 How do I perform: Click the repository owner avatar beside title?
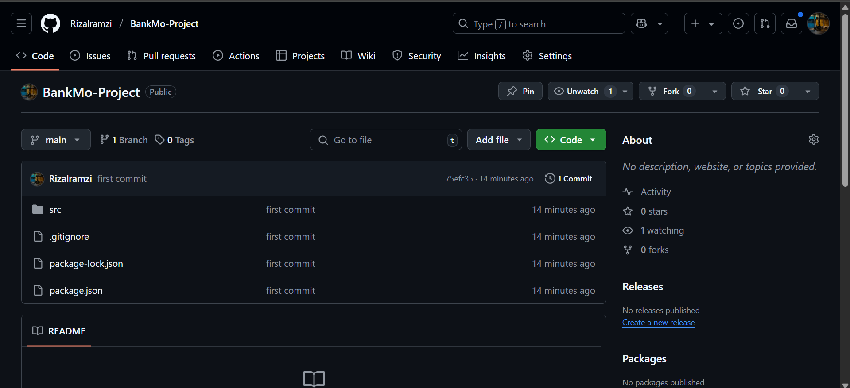29,92
